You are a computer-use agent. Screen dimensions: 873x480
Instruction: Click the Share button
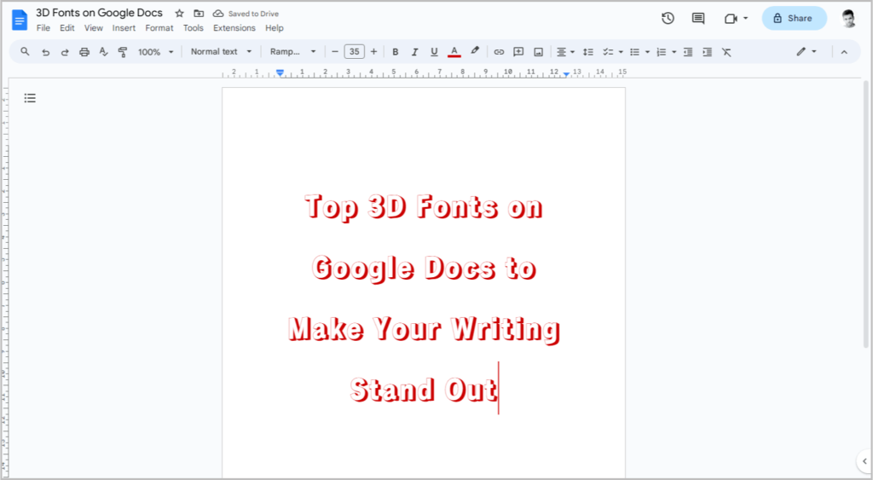794,19
